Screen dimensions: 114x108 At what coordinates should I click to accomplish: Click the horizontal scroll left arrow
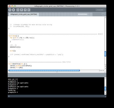click(101, 70)
